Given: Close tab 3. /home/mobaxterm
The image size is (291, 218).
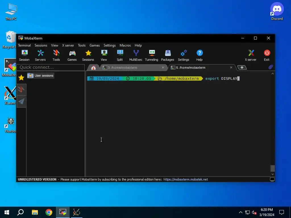Looking at the screenshot, I should click(163, 68).
